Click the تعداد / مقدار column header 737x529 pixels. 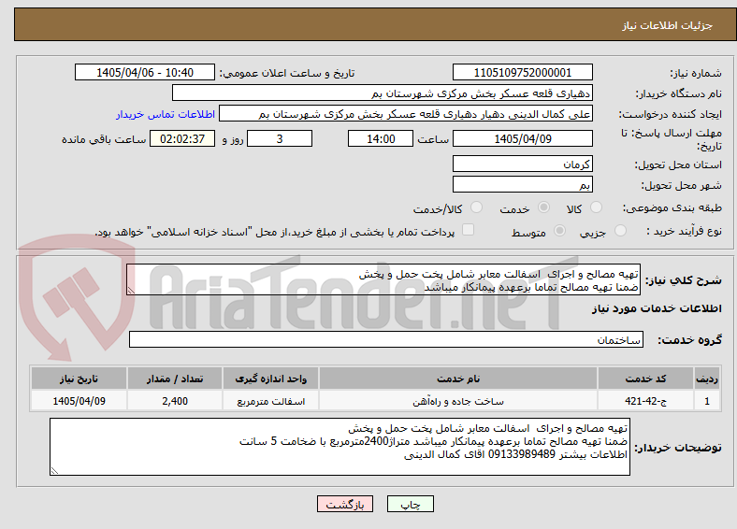[x=175, y=379]
